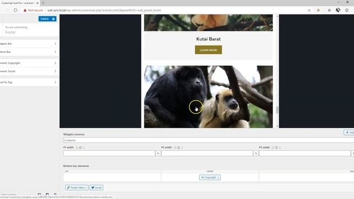Click the preview scroll-down arrow
354x199 pixels.
coord(277,126)
